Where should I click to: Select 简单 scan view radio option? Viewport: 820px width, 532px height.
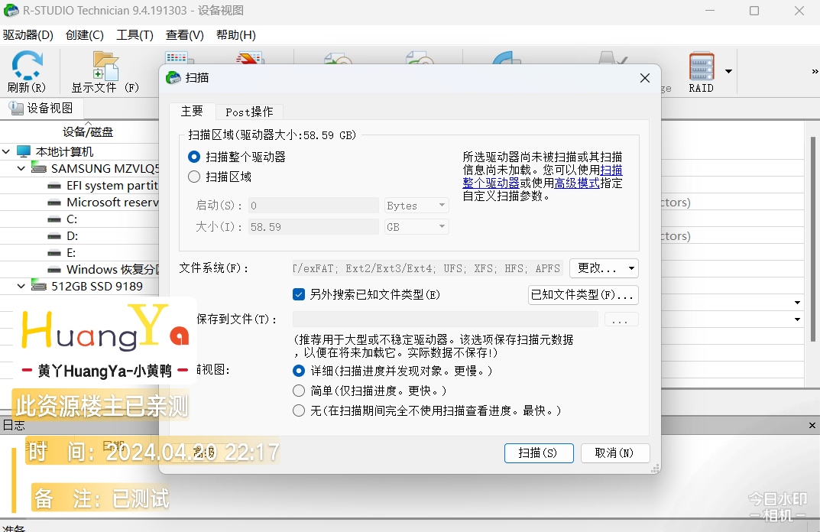click(x=299, y=391)
